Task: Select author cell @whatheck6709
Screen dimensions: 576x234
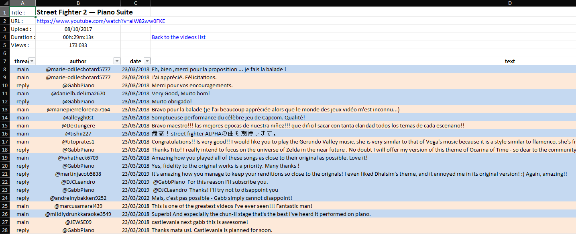Action: 78,158
